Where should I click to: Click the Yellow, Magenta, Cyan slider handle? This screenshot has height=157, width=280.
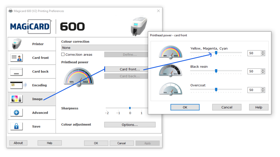[216, 53]
